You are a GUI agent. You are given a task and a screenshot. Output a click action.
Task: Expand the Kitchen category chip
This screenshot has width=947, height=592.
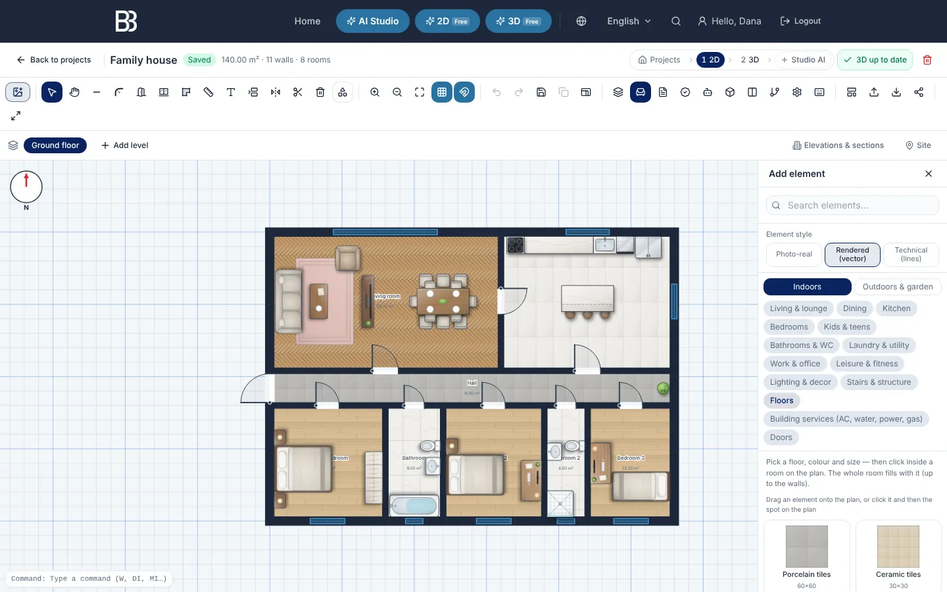896,308
